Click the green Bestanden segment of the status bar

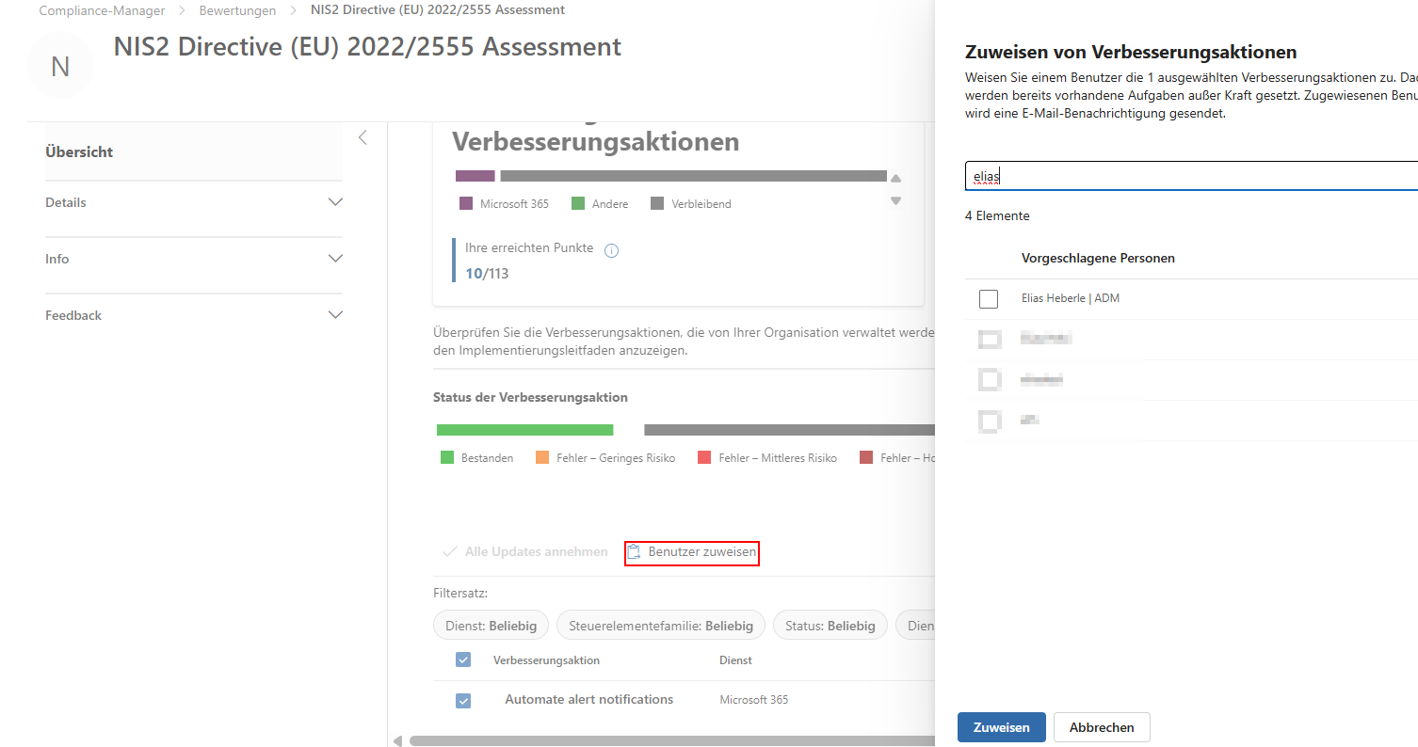point(524,429)
